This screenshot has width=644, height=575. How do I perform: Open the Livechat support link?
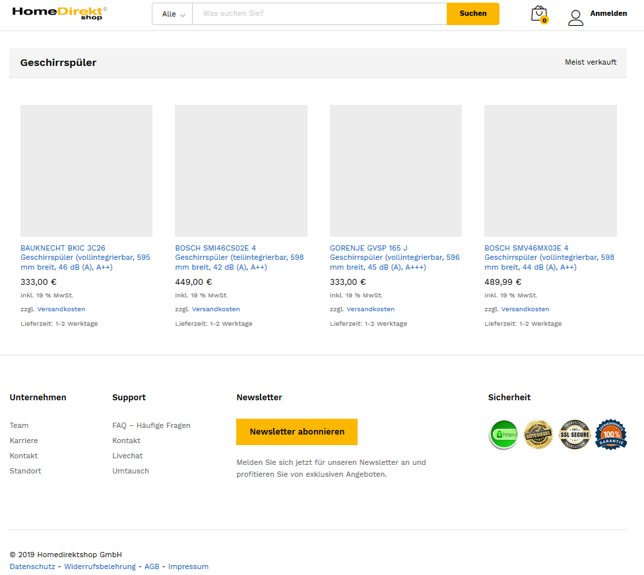[127, 456]
